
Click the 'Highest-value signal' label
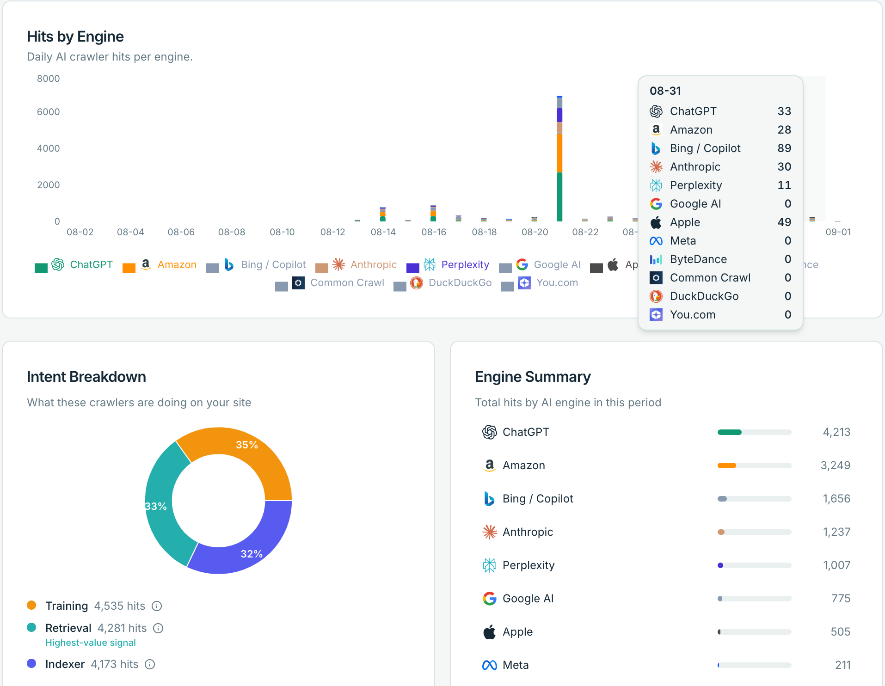[91, 643]
